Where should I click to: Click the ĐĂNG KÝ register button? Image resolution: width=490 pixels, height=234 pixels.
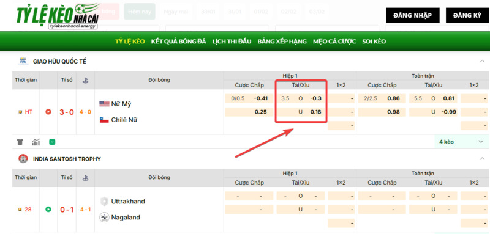467,15
